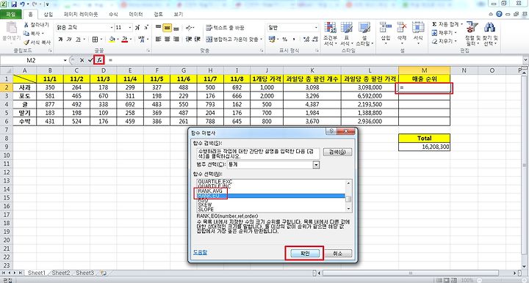The image size is (529, 283).
Task: Open Cell Styles (셀 스타일) gallery
Action: (x=364, y=34)
